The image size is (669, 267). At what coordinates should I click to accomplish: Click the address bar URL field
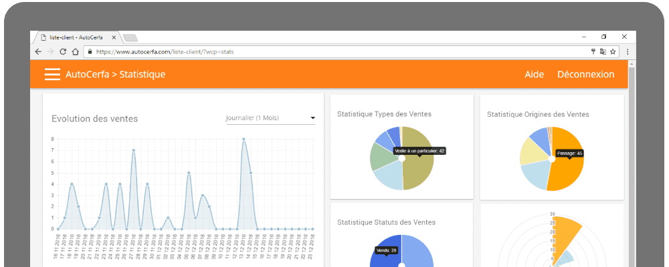tap(334, 51)
